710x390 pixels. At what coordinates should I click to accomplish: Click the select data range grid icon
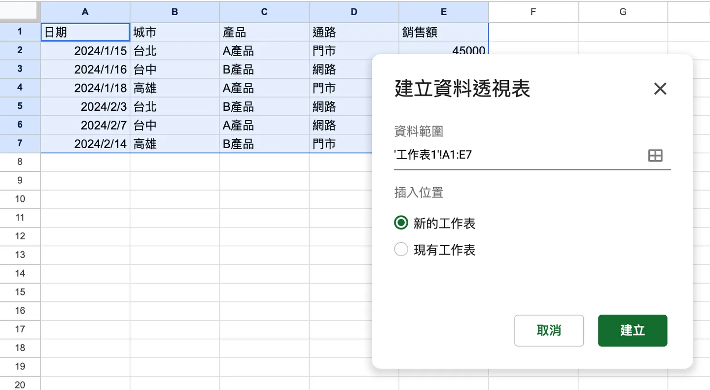click(655, 156)
